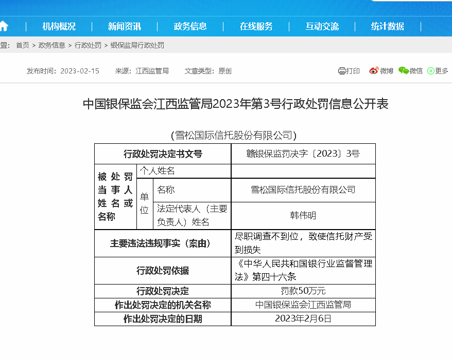Click the 作出处罚决定的日期 cell
The height and width of the screenshot is (359, 452).
click(163, 319)
